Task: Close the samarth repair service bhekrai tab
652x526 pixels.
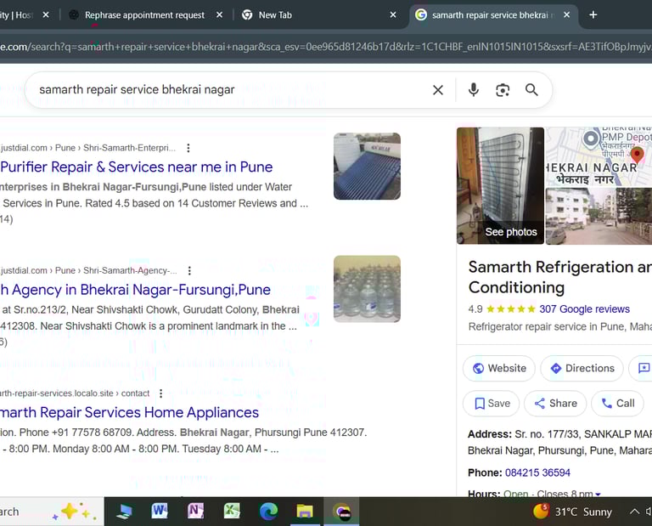Action: [567, 15]
